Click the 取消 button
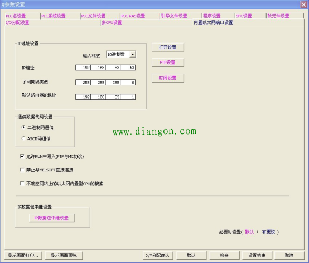 click(x=289, y=255)
